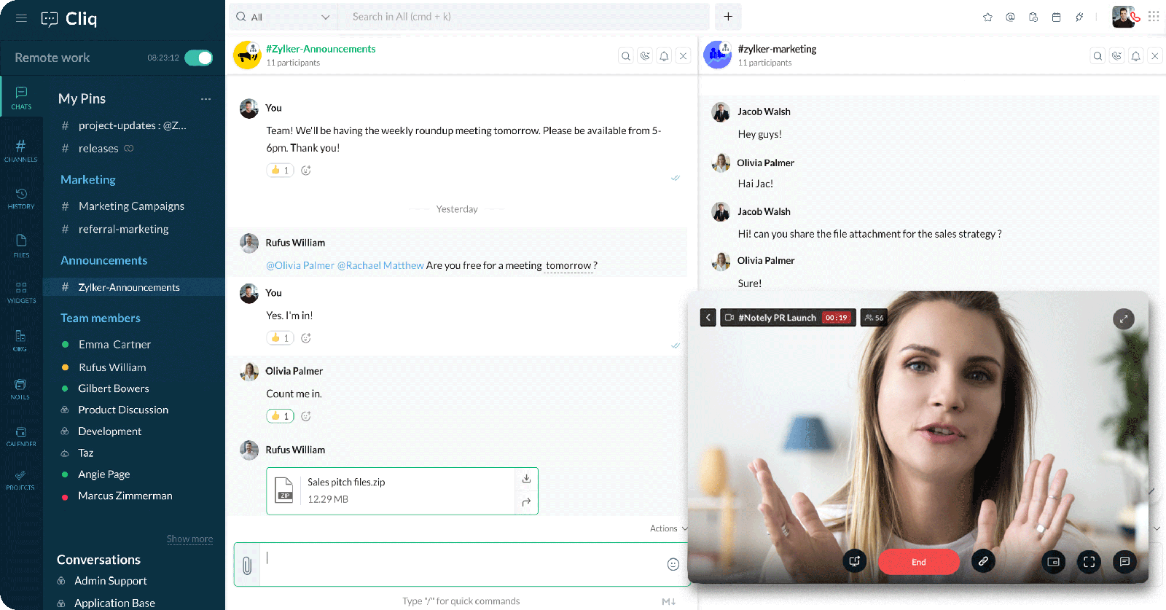Toggle thumbs-up on 'Yes. I'm in!' message
Viewport: 1166px width, 610px height.
pos(280,338)
